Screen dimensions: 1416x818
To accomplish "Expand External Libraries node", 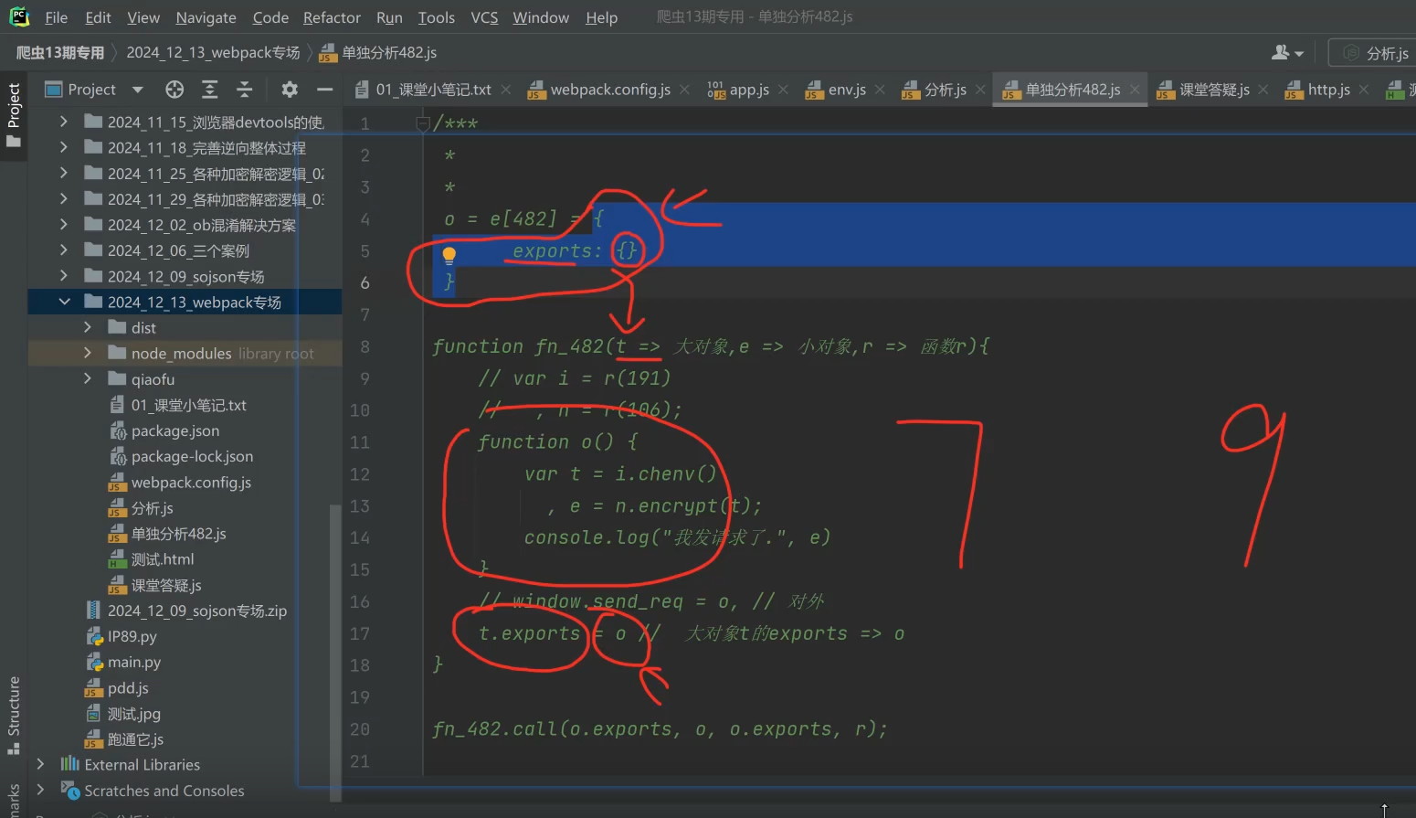I will pos(40,764).
